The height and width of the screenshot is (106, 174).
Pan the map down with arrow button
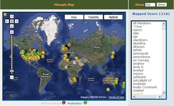pyautogui.click(x=12, y=26)
